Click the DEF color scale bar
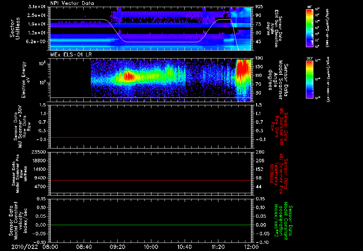The image size is (363, 251). (x=310, y=79)
